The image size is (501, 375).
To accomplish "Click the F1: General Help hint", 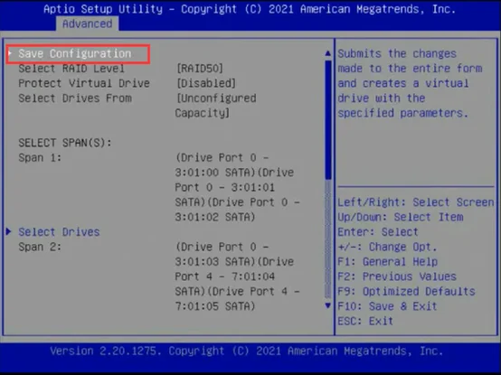I will pyautogui.click(x=388, y=262).
